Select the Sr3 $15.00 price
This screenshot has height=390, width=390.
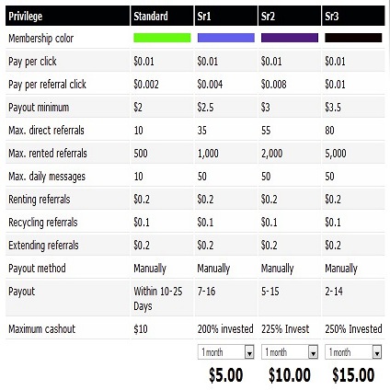pyautogui.click(x=353, y=375)
